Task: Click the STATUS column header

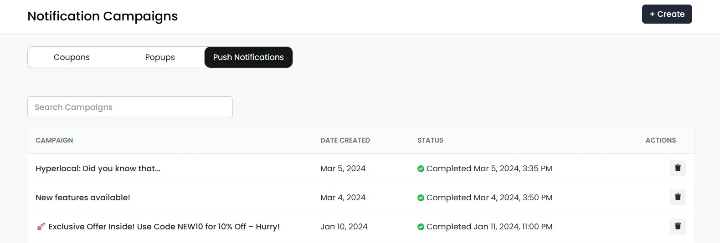Action: [430, 140]
